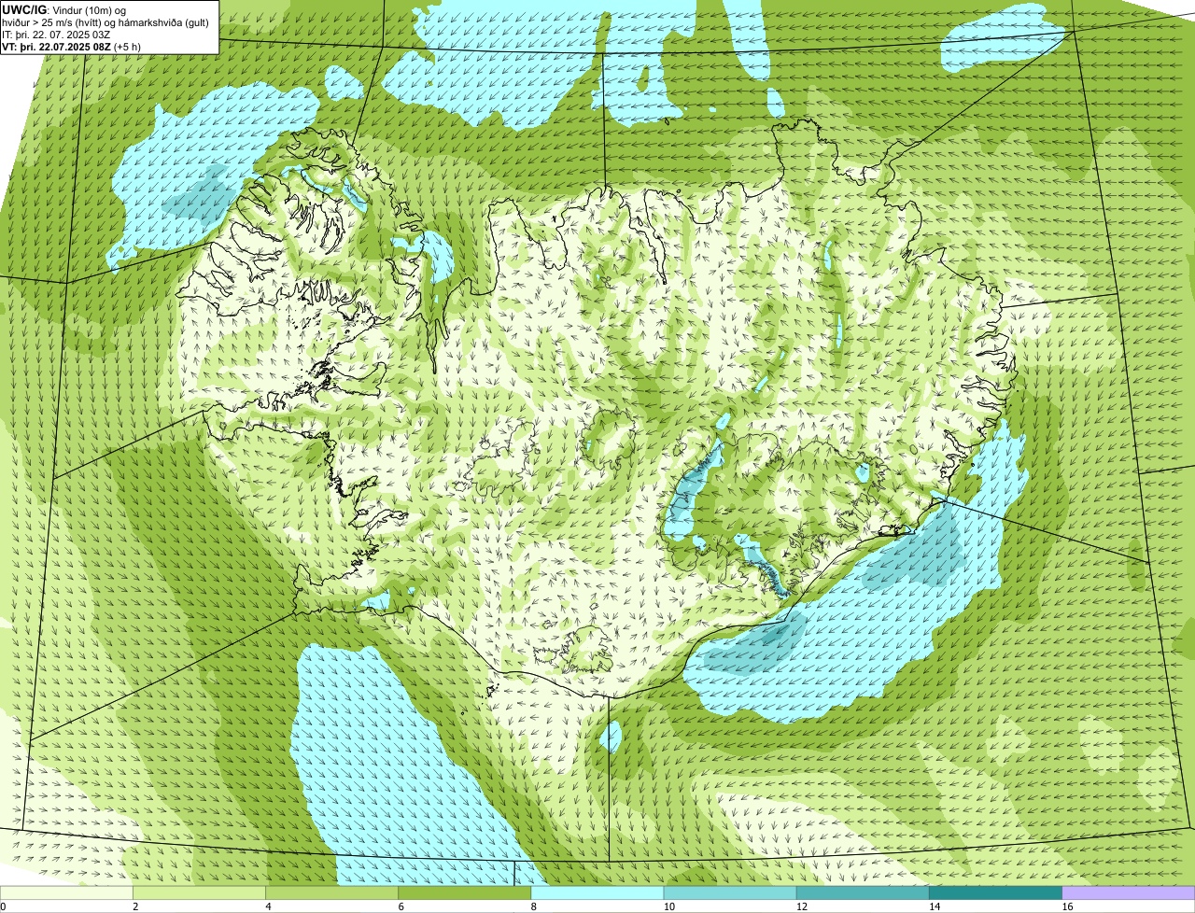Screen dimensions: 1195x913
Task: Click the legend tick label "2"
Action: click(135, 906)
